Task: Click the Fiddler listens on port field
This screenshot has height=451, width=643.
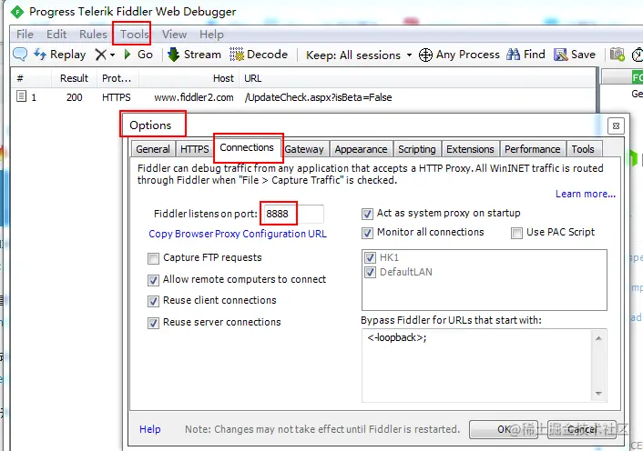Action: [292, 214]
